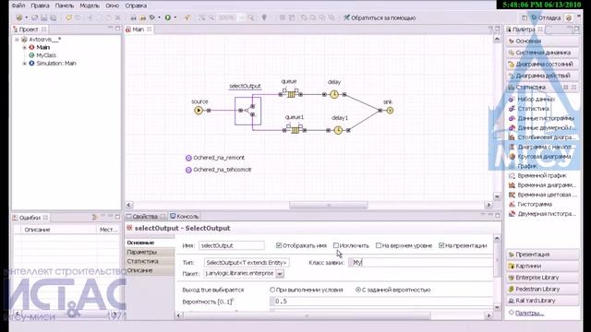Click the Save All toolbar icon
Image resolution: width=591 pixels, height=332 pixels.
click(x=54, y=18)
